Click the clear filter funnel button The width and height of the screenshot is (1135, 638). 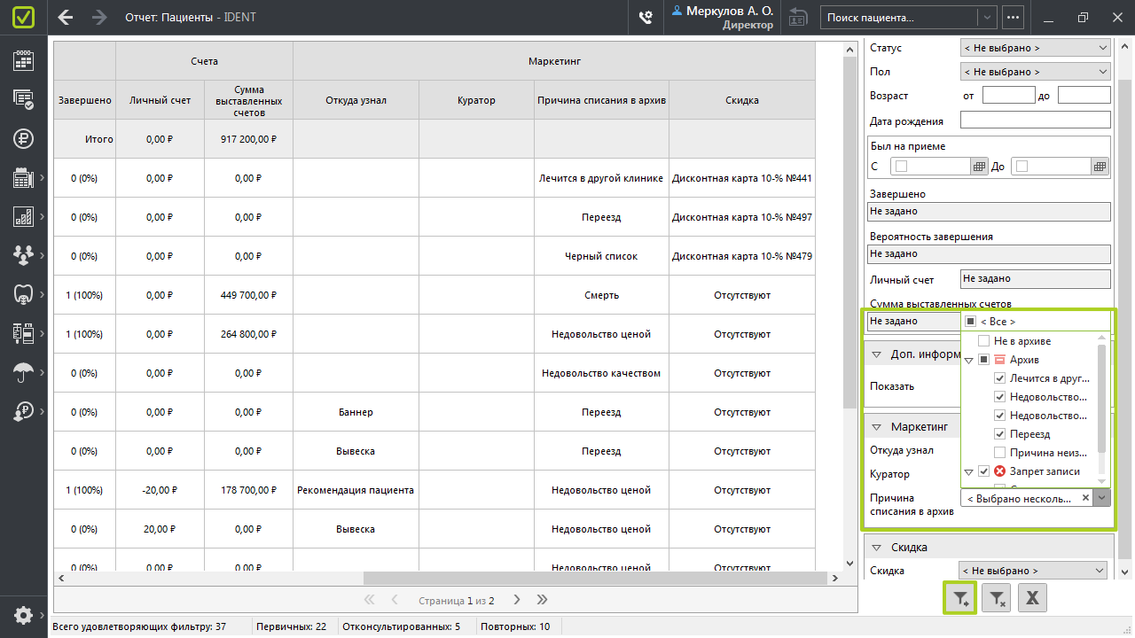click(997, 598)
